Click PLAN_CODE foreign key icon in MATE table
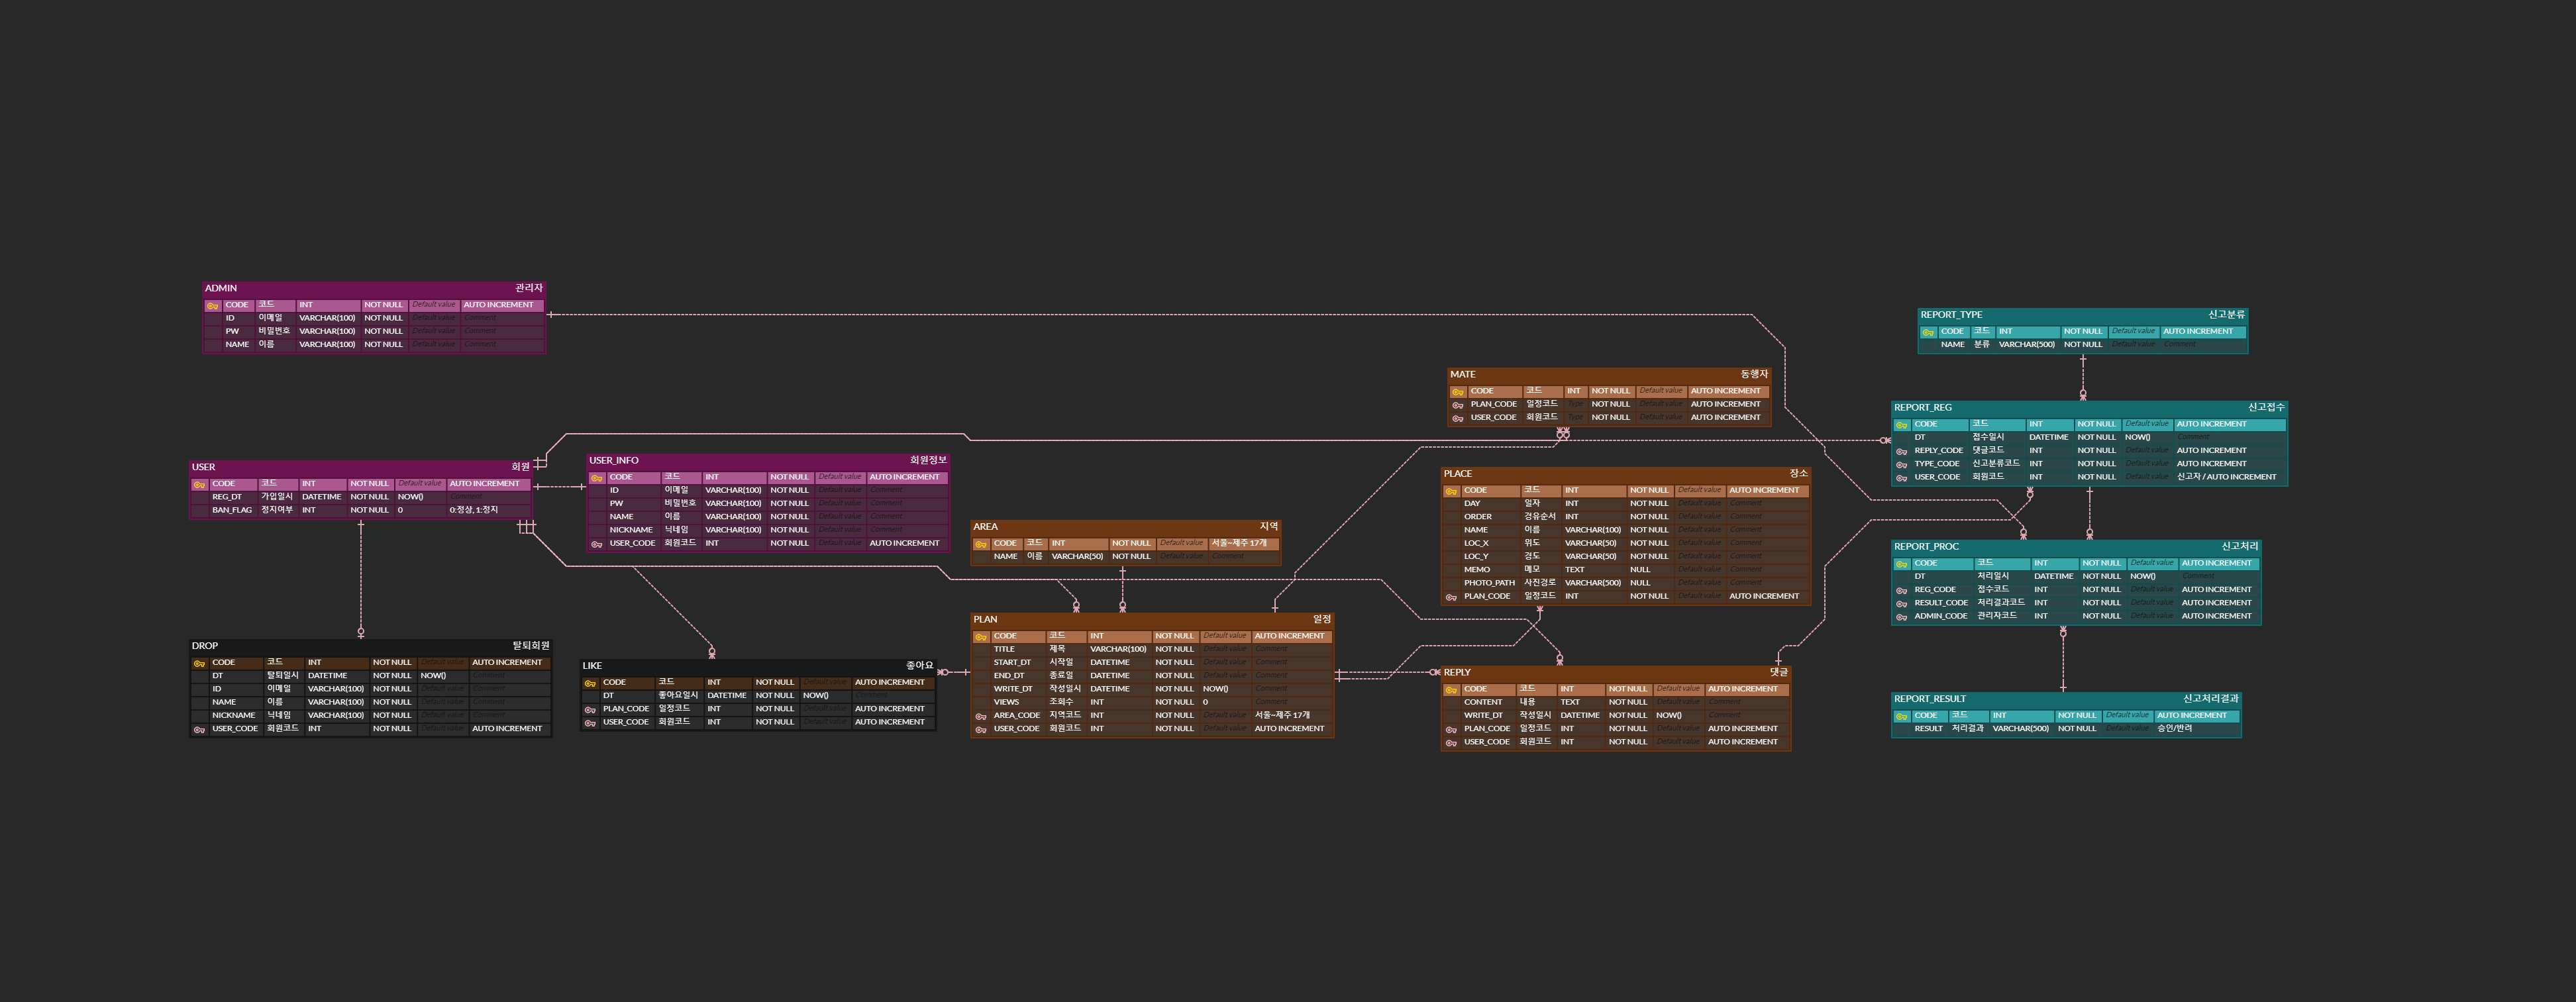The width and height of the screenshot is (2576, 1002). click(x=1458, y=405)
